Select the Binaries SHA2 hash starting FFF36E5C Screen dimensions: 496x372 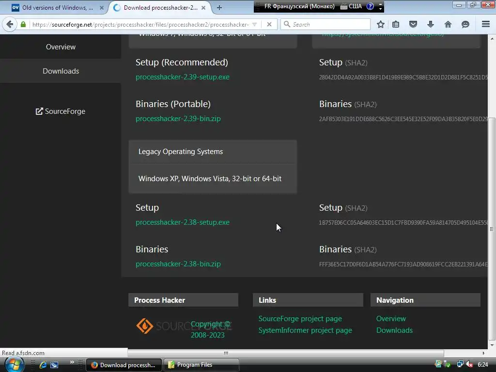[403, 264]
